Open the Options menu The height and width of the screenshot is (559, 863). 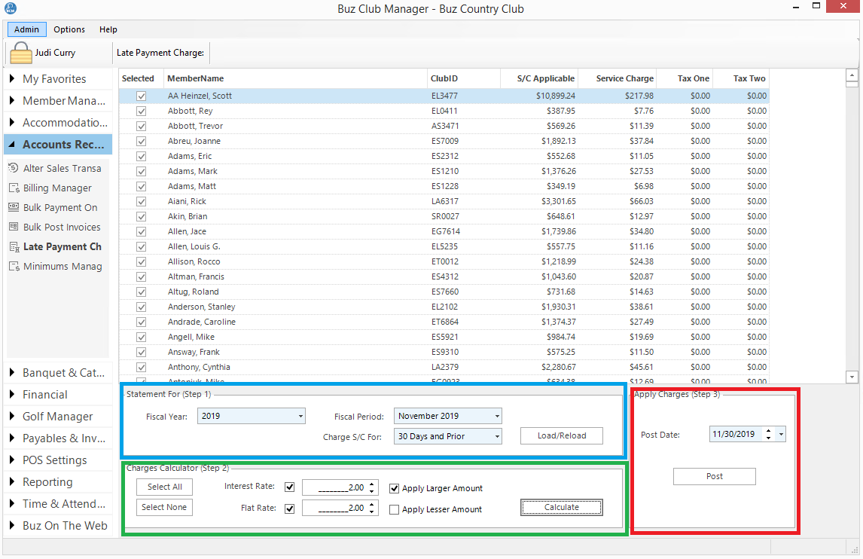tap(69, 29)
